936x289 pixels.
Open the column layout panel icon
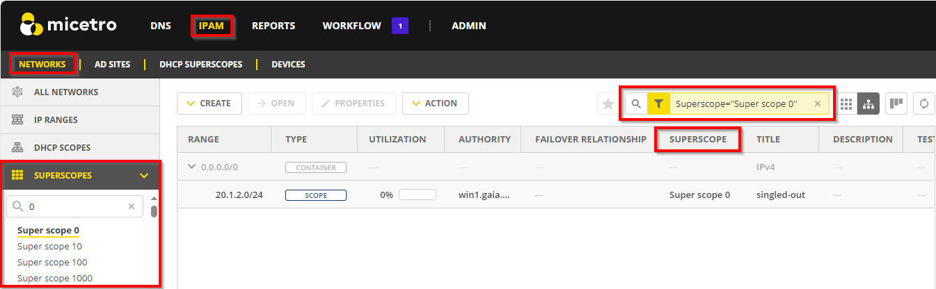[x=896, y=104]
